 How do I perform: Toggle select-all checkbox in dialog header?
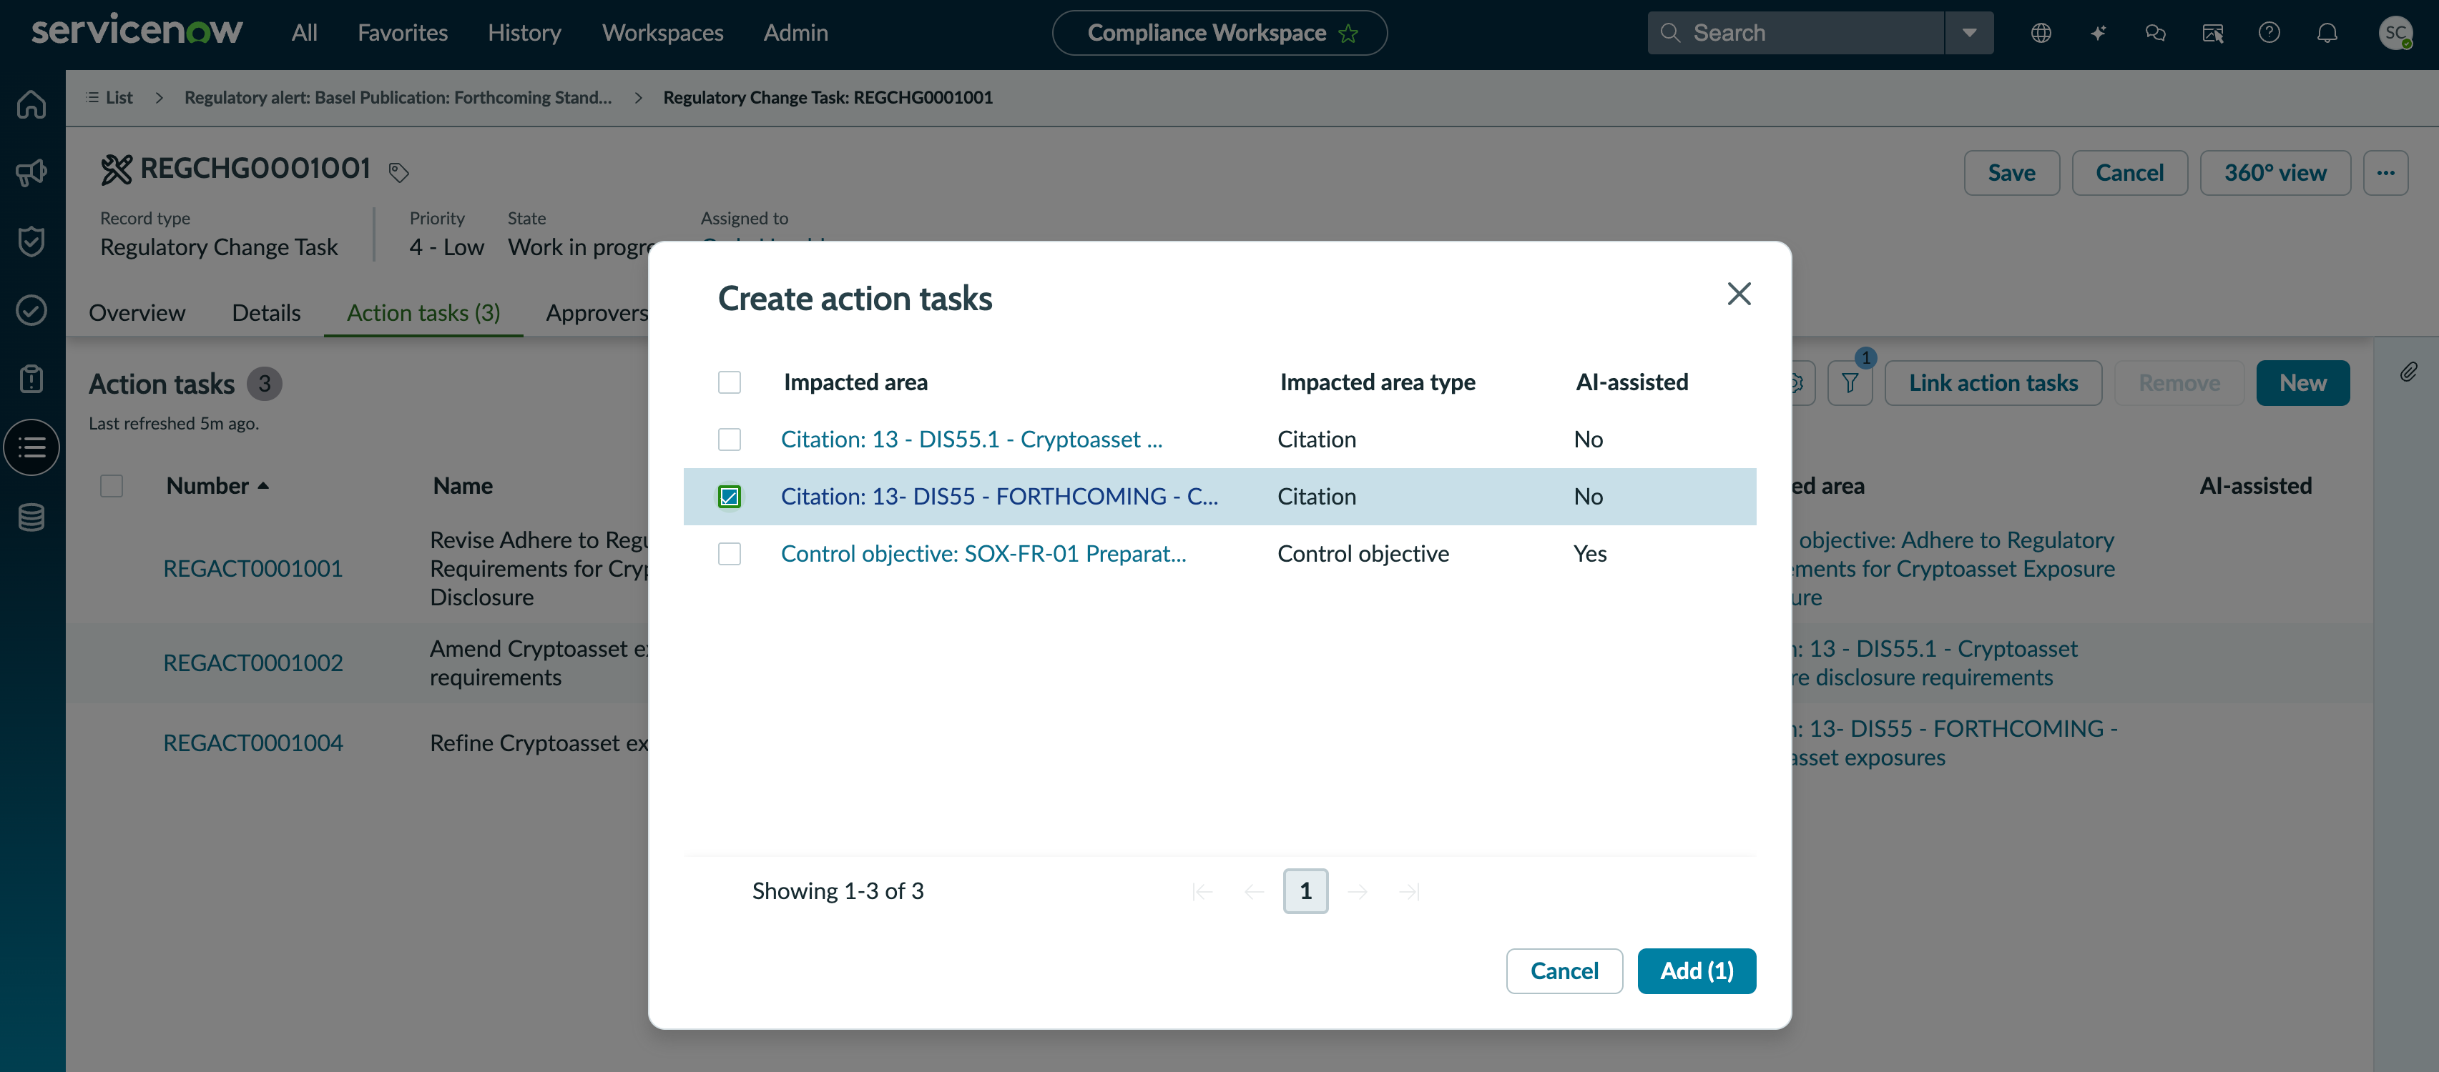pyautogui.click(x=729, y=382)
